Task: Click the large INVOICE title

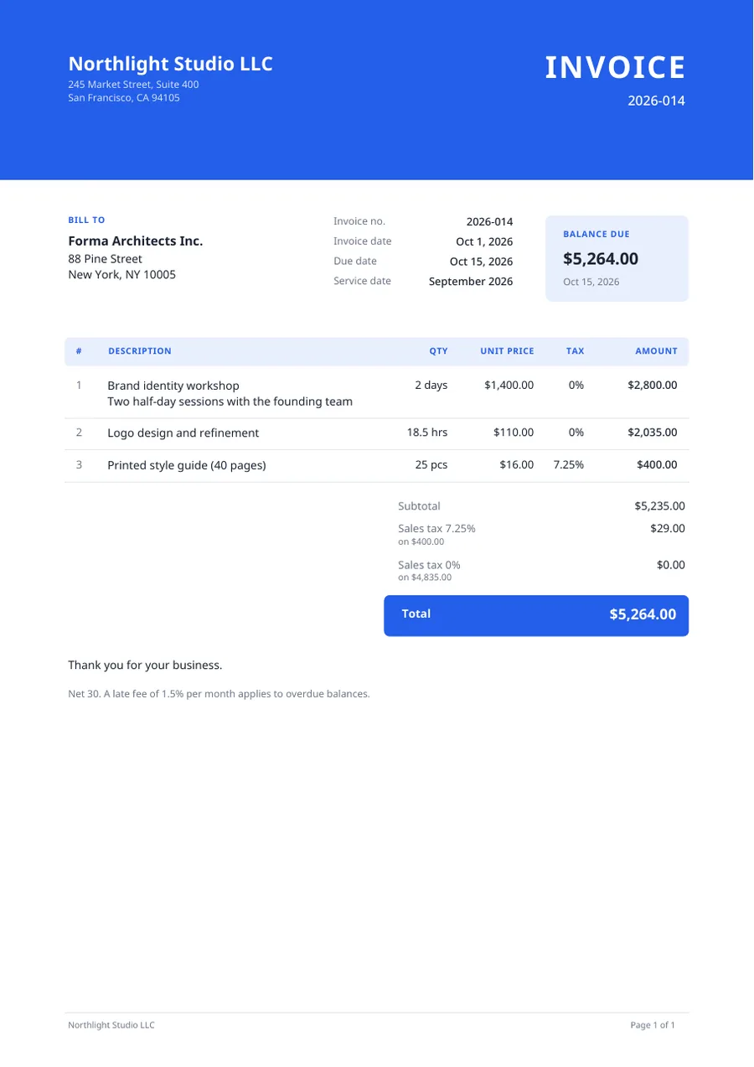Action: (616, 67)
